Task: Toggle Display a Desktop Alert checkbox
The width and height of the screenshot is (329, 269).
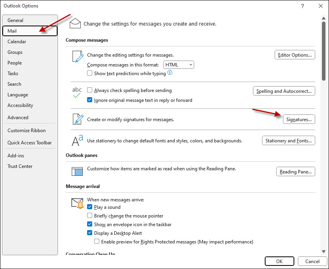Action: tap(89, 233)
